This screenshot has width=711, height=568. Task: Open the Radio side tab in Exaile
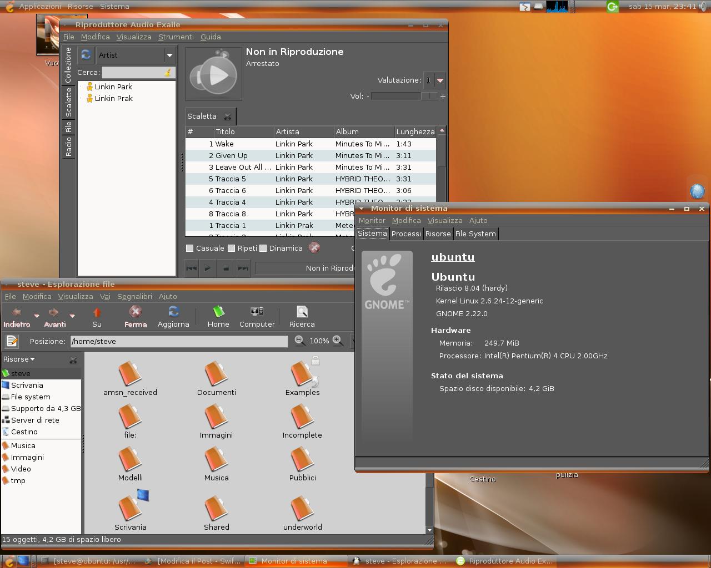coord(68,147)
